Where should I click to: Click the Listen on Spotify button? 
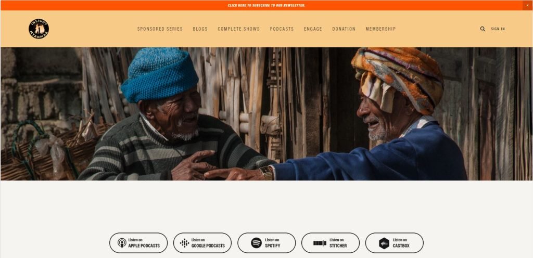266,243
